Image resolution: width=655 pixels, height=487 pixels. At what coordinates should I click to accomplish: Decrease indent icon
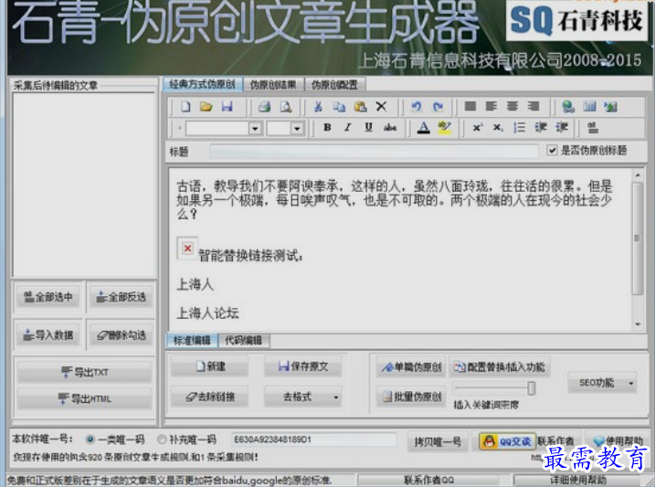click(x=541, y=128)
